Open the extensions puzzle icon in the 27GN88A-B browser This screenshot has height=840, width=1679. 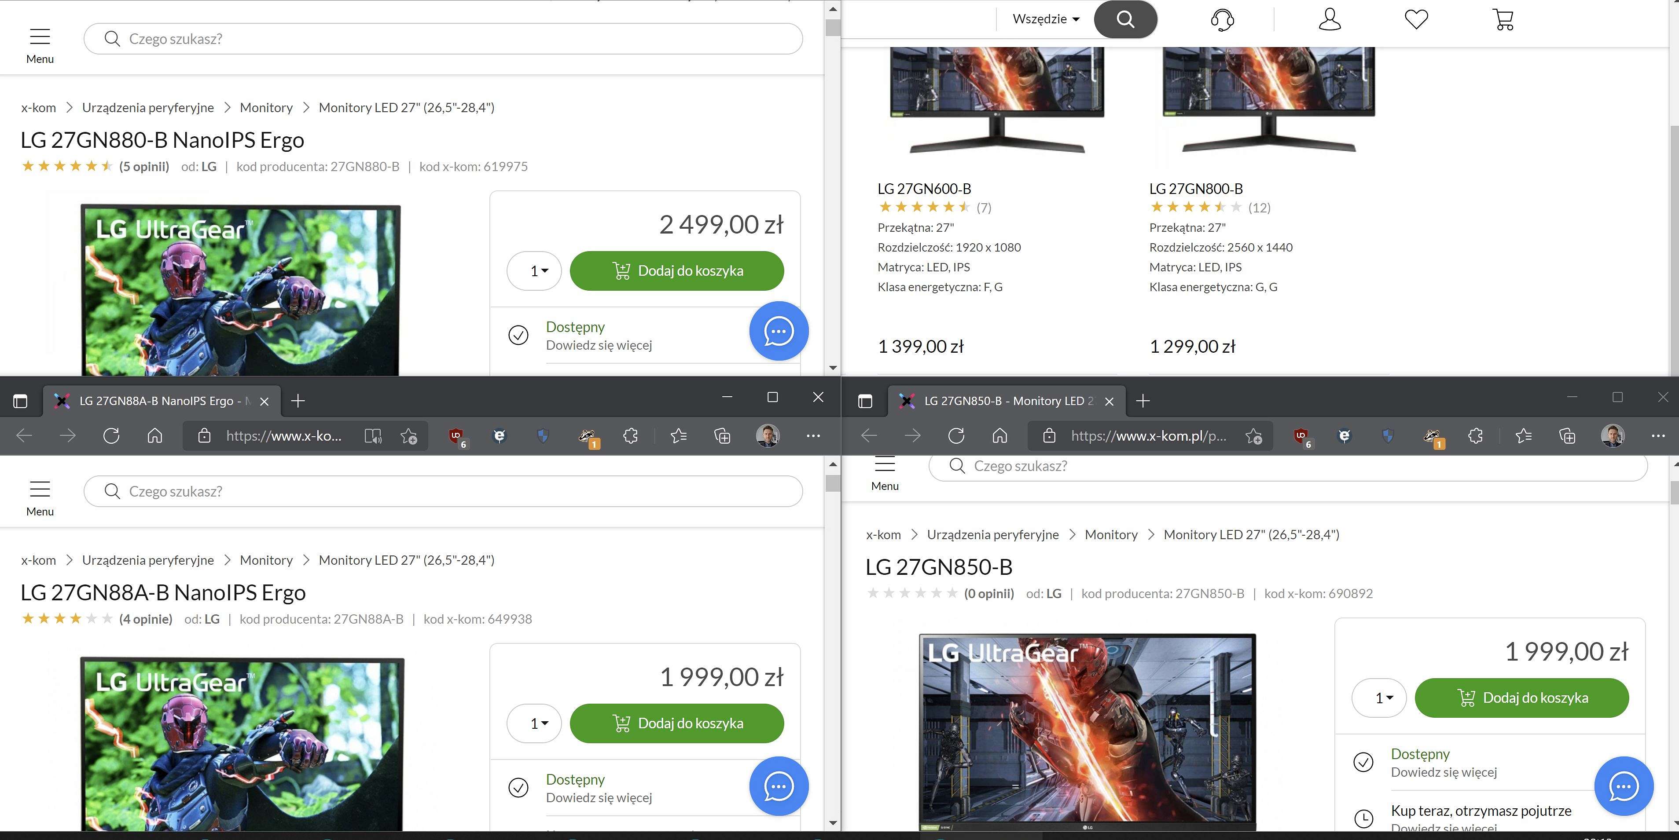coord(630,436)
